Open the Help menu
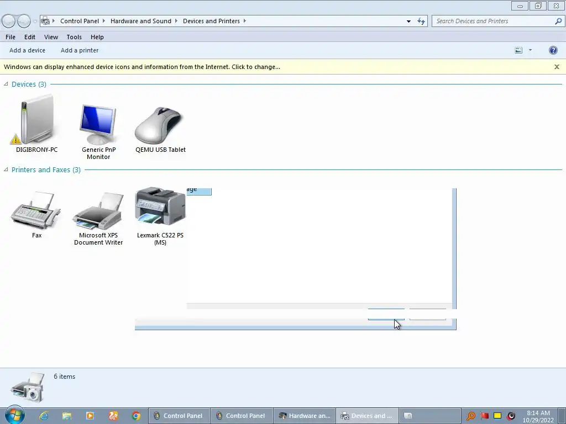The image size is (566, 424). pyautogui.click(x=97, y=37)
